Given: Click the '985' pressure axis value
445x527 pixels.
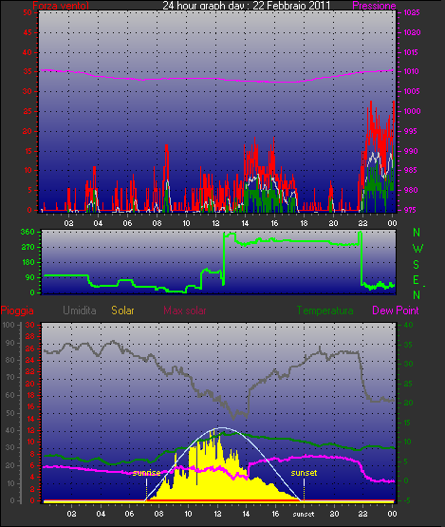Looking at the screenshot, I should pos(411,170).
